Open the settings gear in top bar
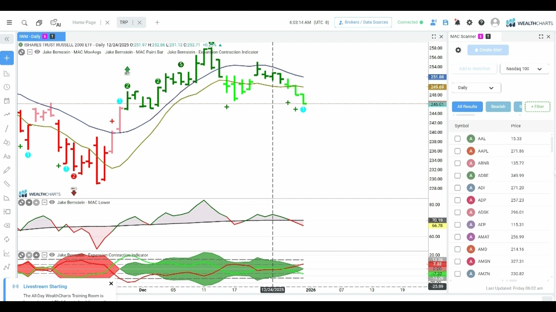 [x=470, y=23]
